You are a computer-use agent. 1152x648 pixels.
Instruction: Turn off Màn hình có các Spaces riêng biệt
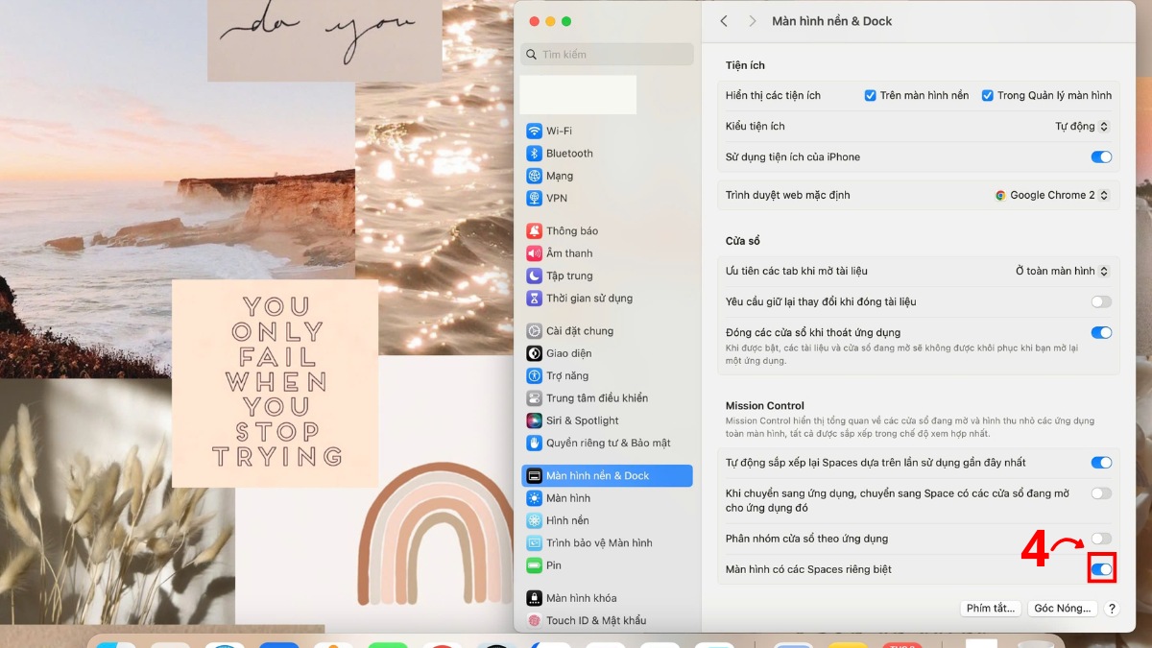click(1100, 568)
